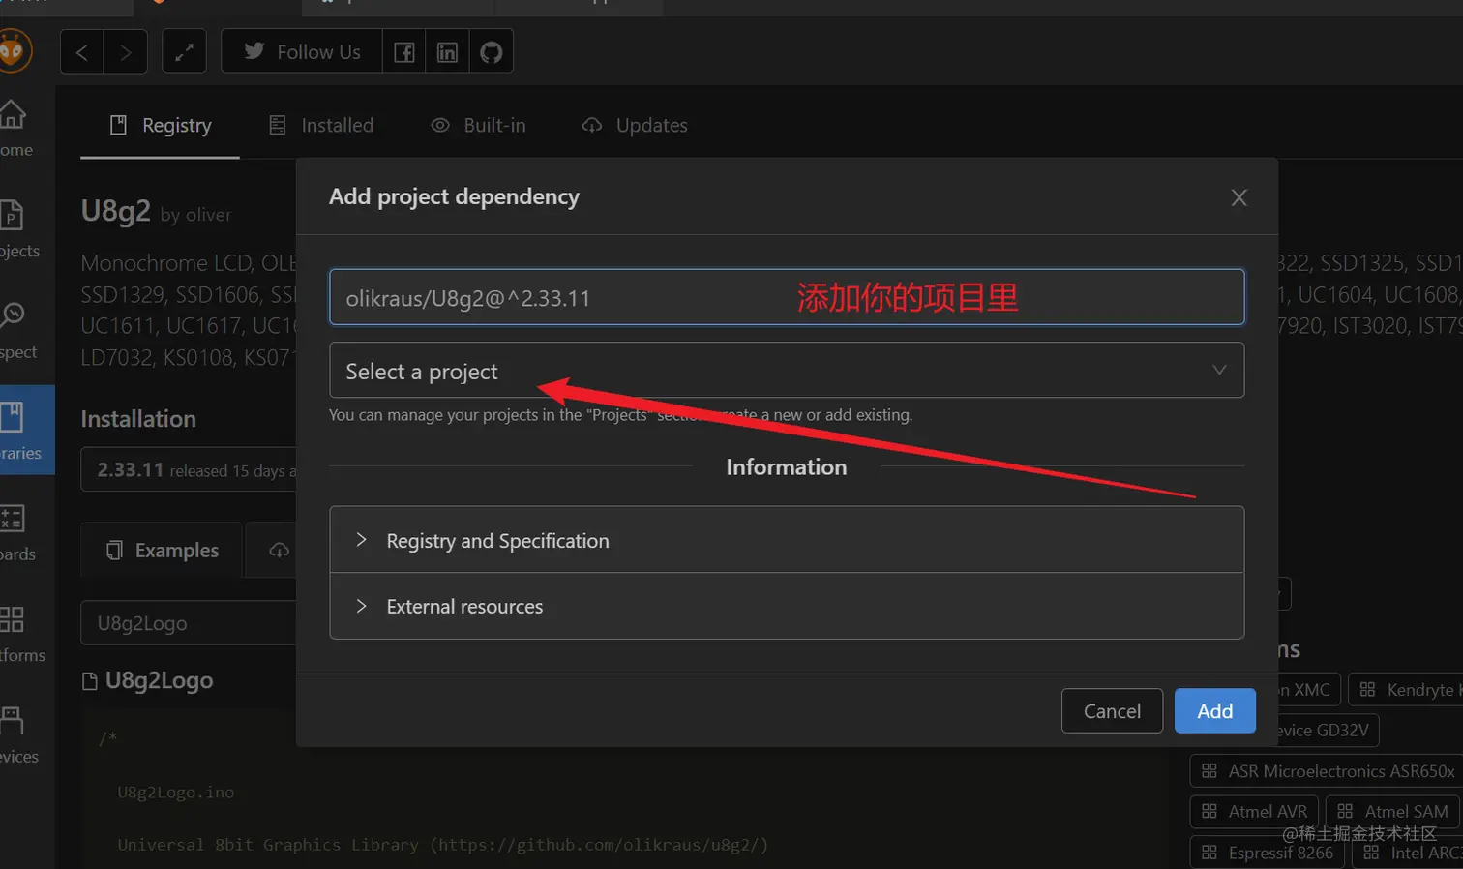
Task: Switch to the Updates tab
Action: tap(635, 126)
